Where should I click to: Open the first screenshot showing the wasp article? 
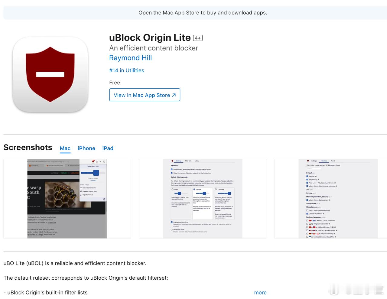coord(67,199)
